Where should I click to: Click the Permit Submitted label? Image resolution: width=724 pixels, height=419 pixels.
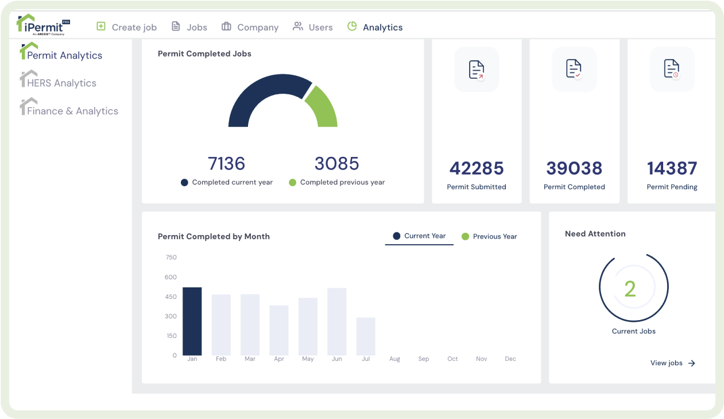pos(477,187)
